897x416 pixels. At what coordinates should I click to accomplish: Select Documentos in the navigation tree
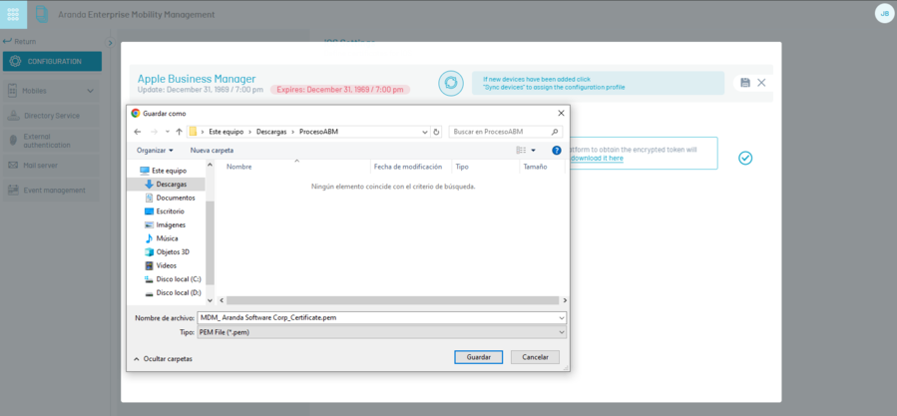click(175, 198)
